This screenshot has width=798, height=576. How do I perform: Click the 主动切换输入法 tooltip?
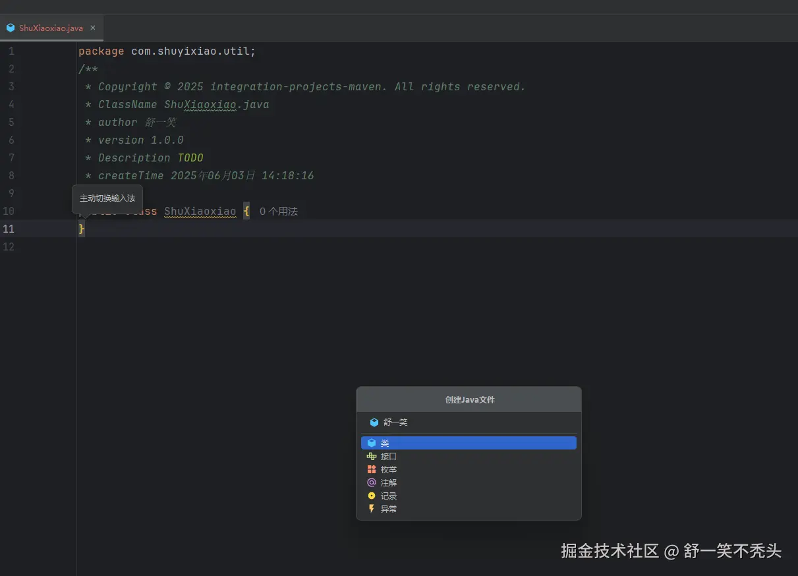coord(107,198)
